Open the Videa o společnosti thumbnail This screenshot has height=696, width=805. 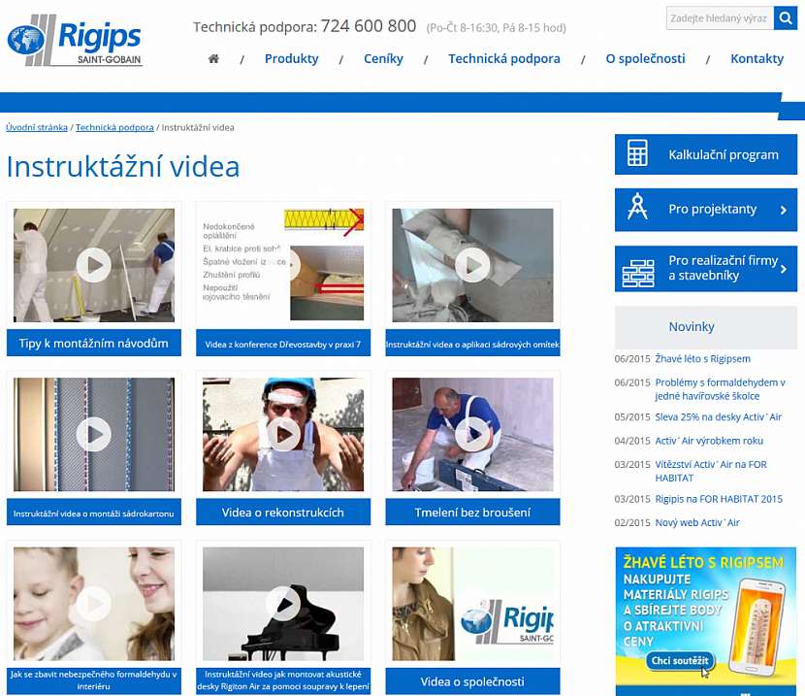pos(473,604)
